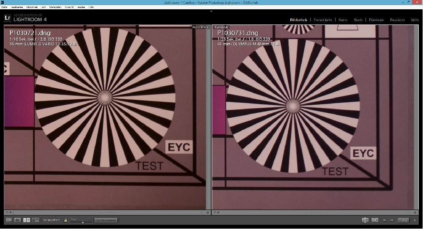This screenshot has width=423, height=229.
Task: Open the toolbar content dropdown arrow
Action: point(415,221)
